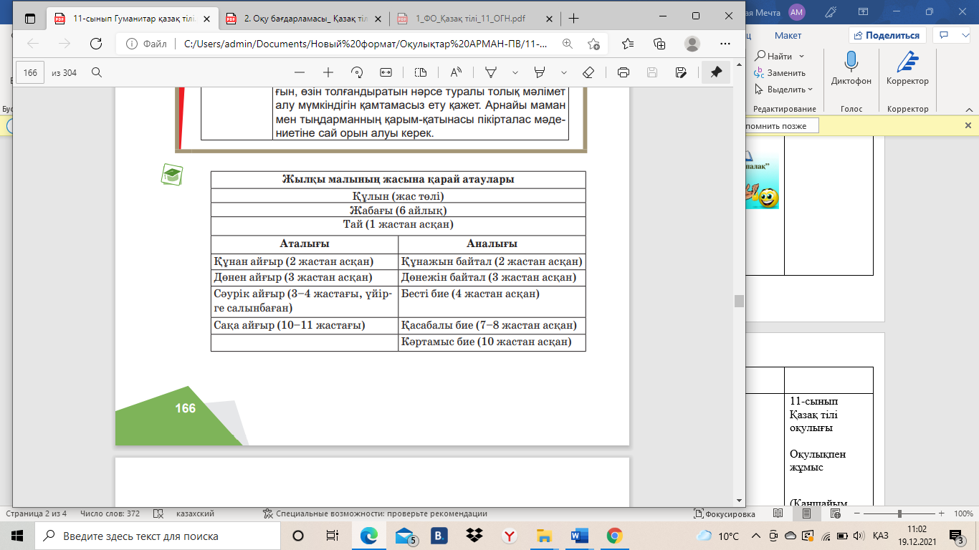Screen dimensions: 979x550
Task: Open Google Chrome from the taskbar
Action: tap(613, 536)
